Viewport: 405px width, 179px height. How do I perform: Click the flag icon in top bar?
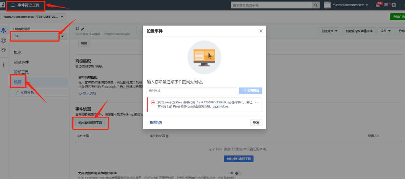[x=386, y=5]
